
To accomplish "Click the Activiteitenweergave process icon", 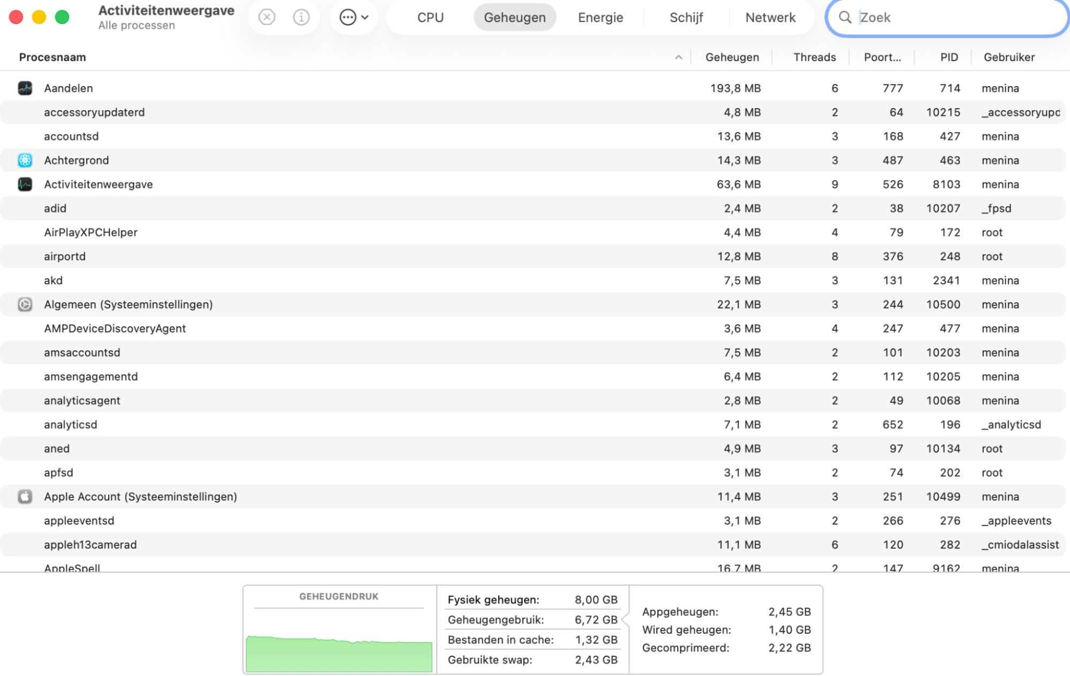I will coord(25,185).
